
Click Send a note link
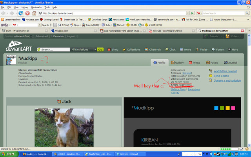pos(221,76)
